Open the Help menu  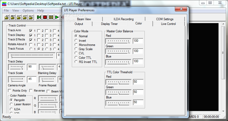coord(41,10)
